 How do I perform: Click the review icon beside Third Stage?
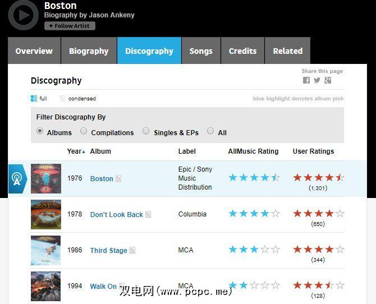click(x=132, y=250)
